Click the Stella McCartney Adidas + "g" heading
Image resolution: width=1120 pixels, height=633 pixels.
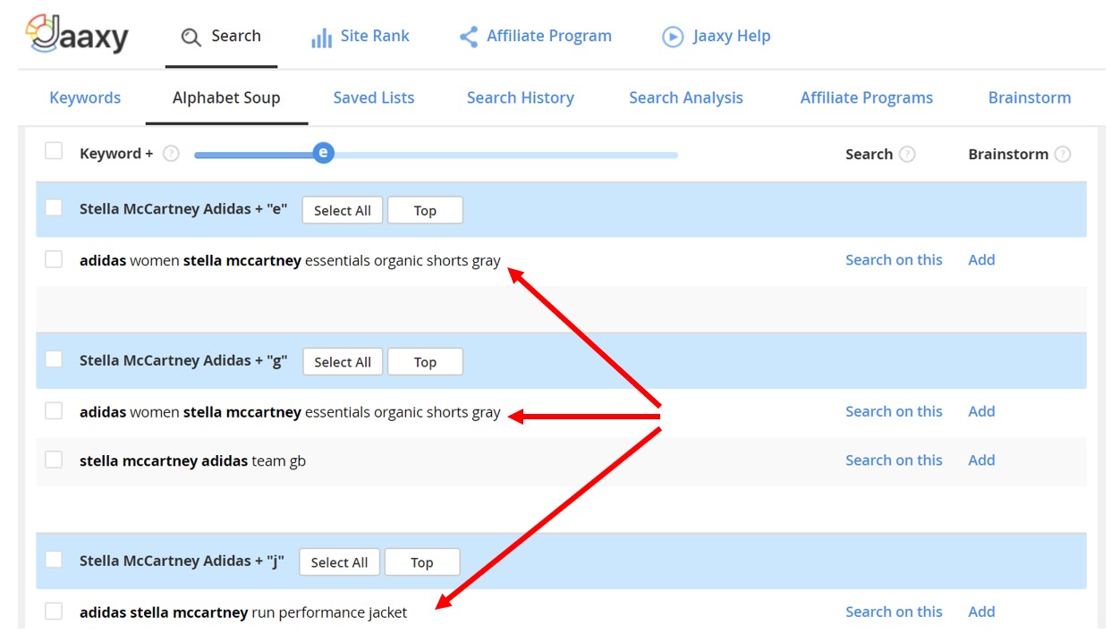click(183, 360)
